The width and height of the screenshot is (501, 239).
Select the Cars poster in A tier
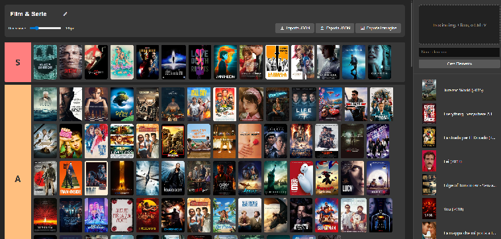coord(330,104)
